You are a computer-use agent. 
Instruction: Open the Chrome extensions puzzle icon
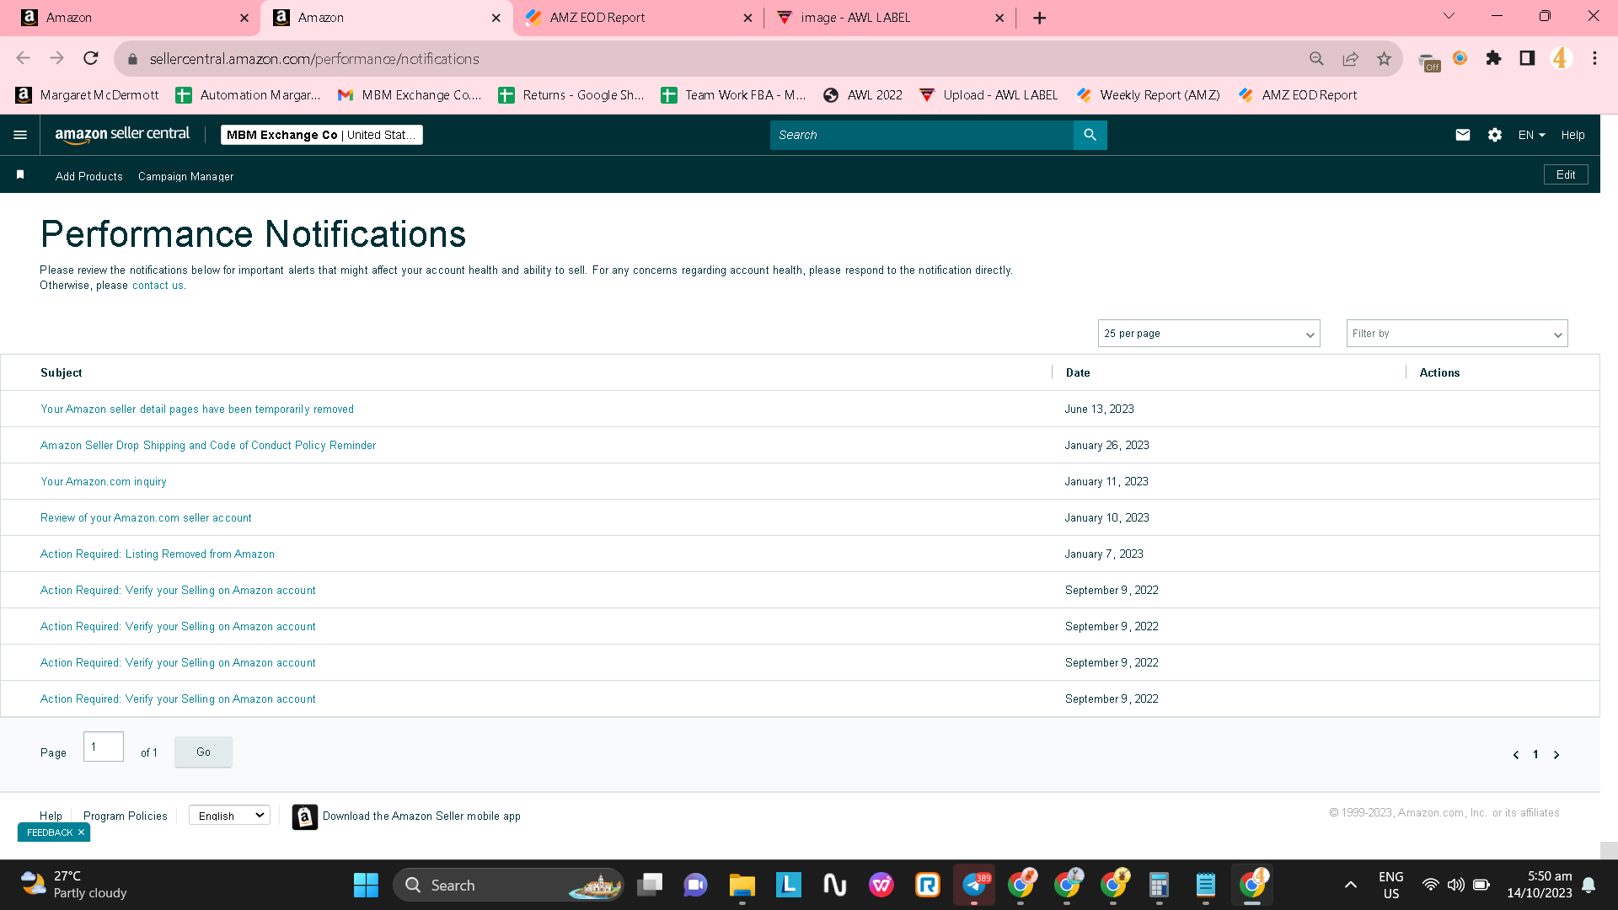[1493, 58]
